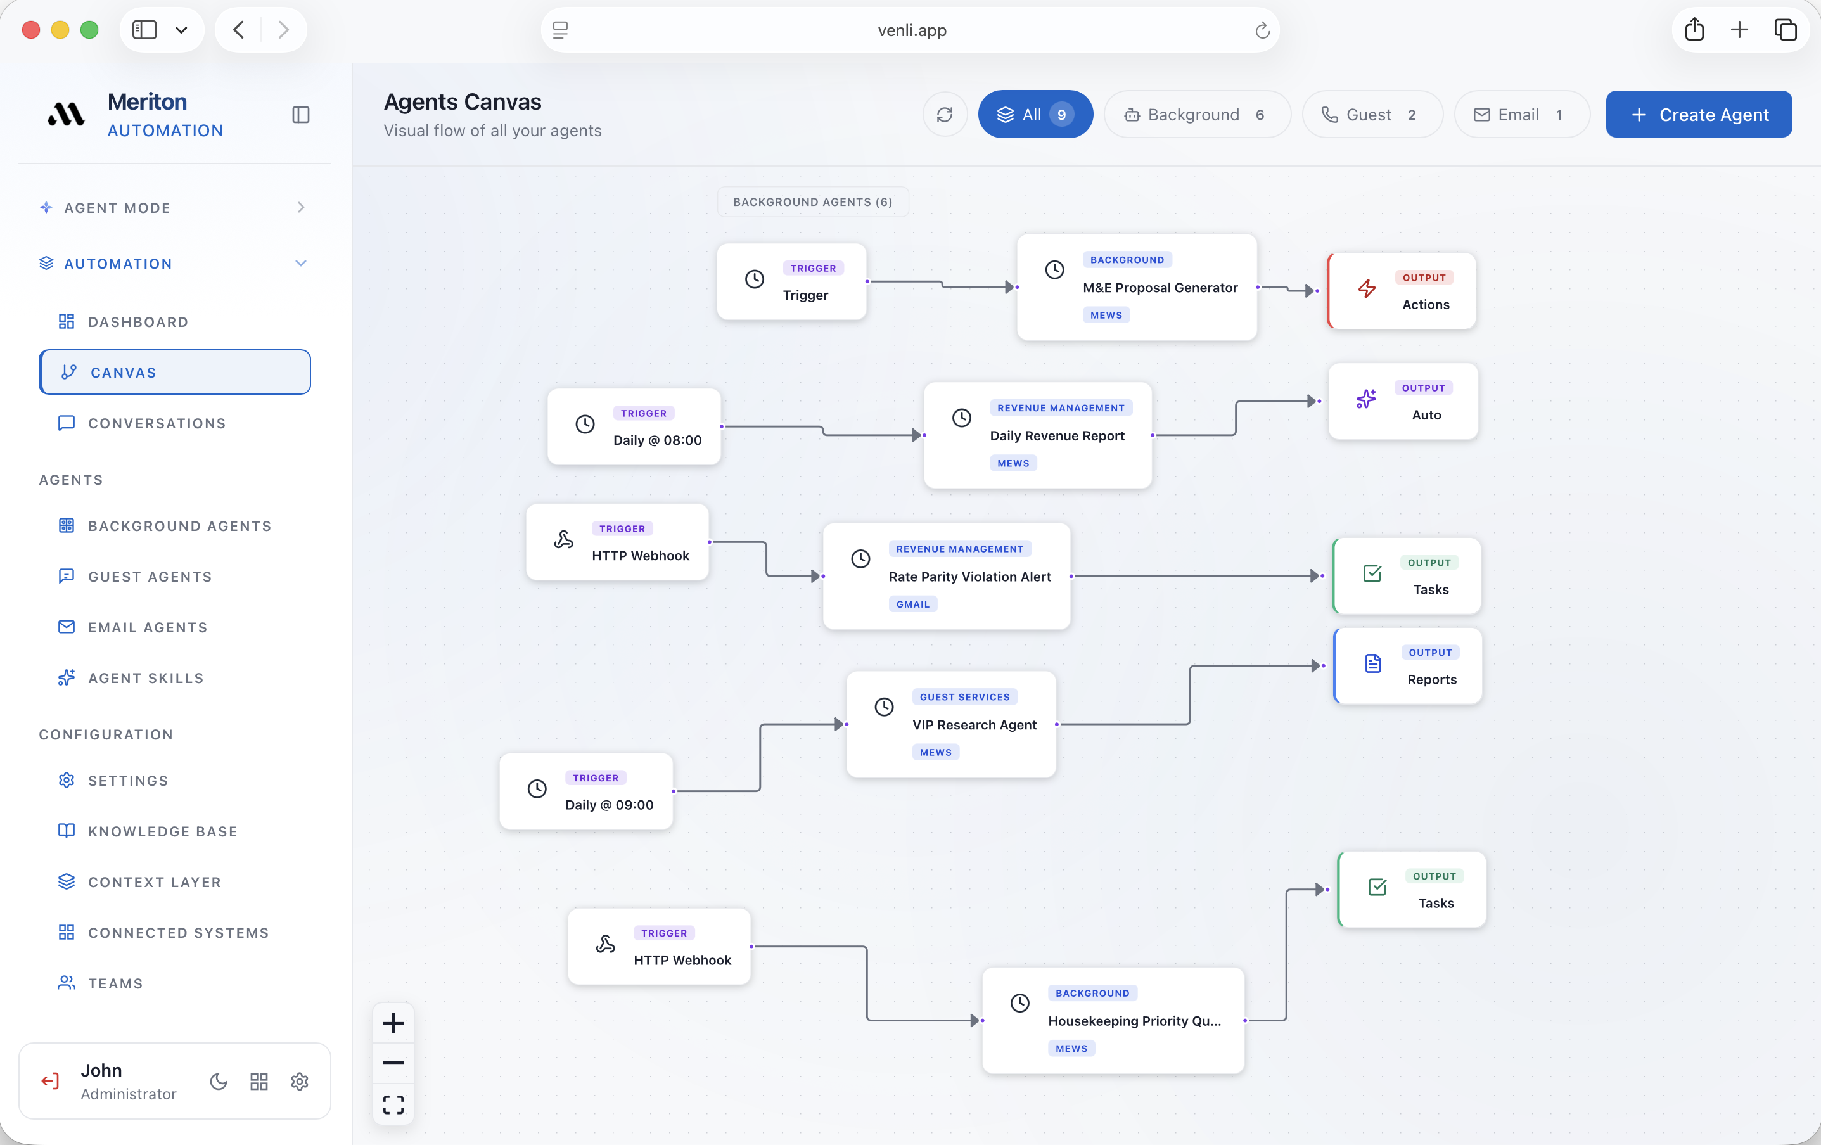The image size is (1821, 1145).
Task: Open the grid apps icon in user panel
Action: [x=259, y=1082]
